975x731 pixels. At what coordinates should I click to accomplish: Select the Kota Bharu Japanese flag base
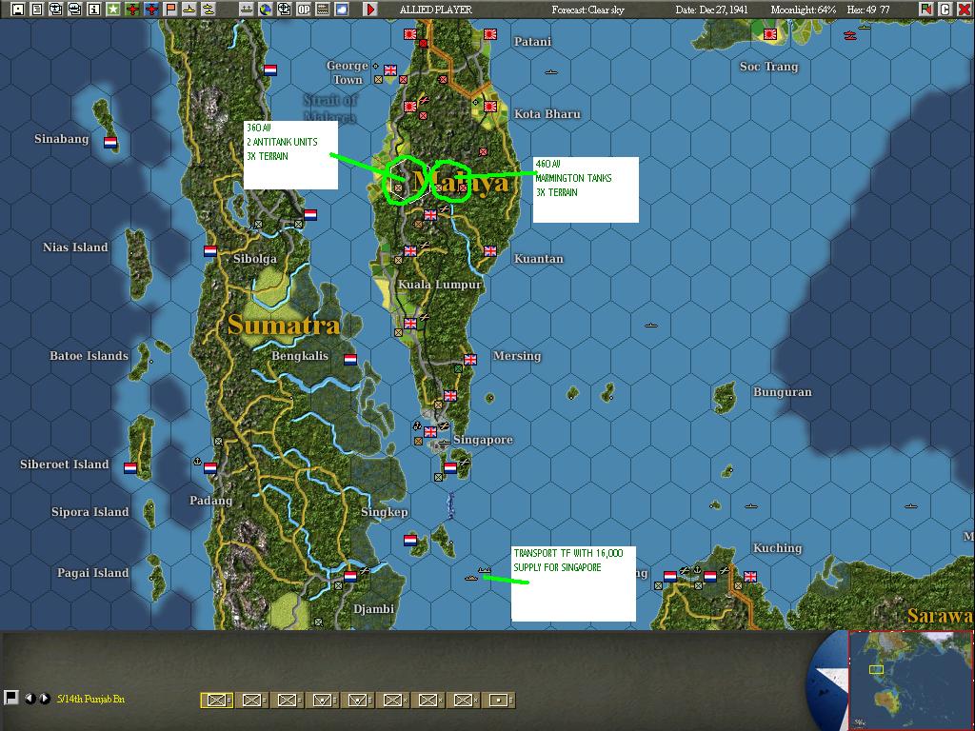490,107
